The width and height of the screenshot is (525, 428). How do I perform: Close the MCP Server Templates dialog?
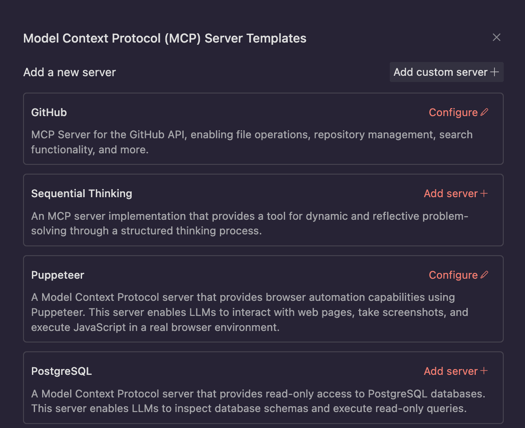tap(497, 38)
